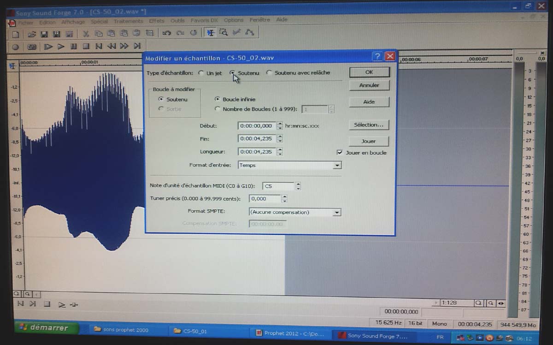Click the Copy toolbar icon
This screenshot has width=553, height=345.
pos(99,33)
